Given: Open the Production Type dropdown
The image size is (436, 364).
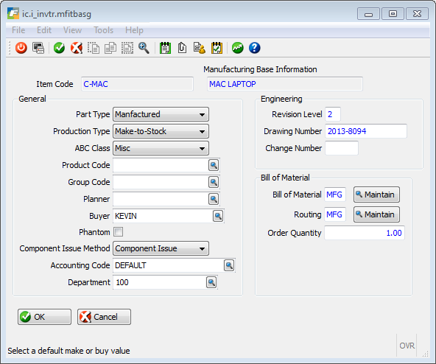Looking at the screenshot, I should click(161, 131).
